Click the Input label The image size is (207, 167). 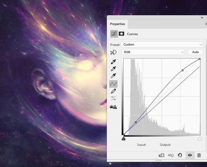141,145
